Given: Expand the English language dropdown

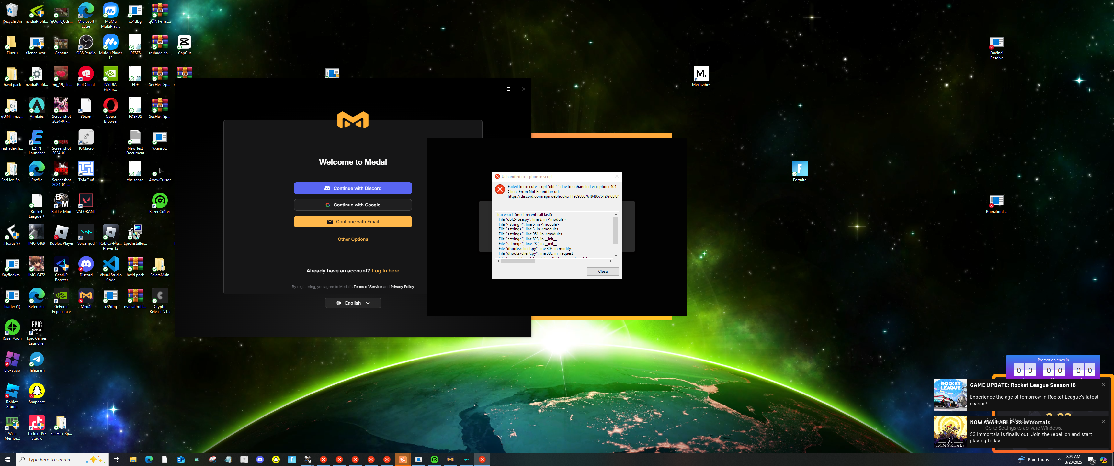Looking at the screenshot, I should click(x=352, y=303).
